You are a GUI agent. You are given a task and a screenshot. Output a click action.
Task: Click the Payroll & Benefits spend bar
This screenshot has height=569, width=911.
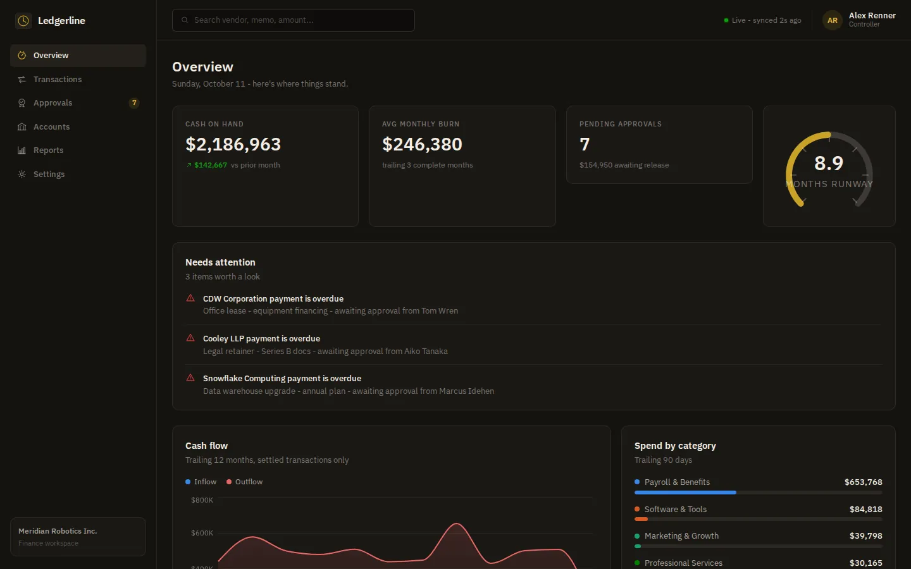758,493
